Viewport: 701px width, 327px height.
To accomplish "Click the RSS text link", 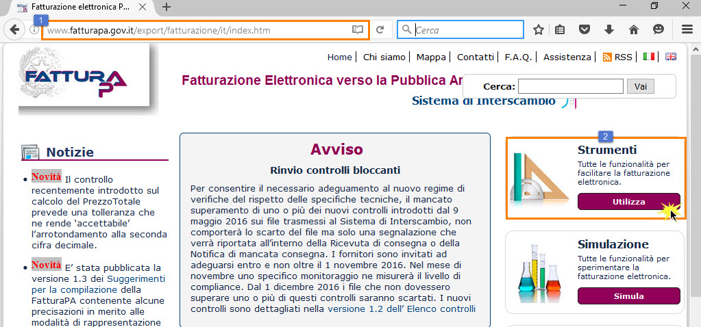I will 623,57.
